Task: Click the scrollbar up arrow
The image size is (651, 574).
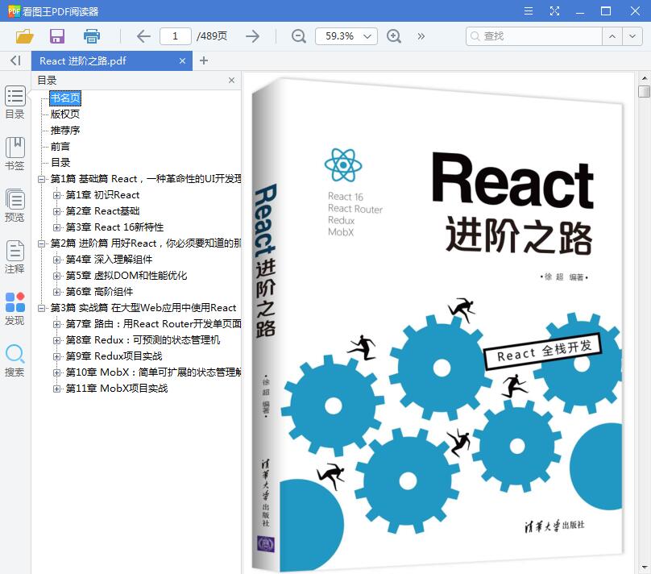Action: tap(644, 77)
